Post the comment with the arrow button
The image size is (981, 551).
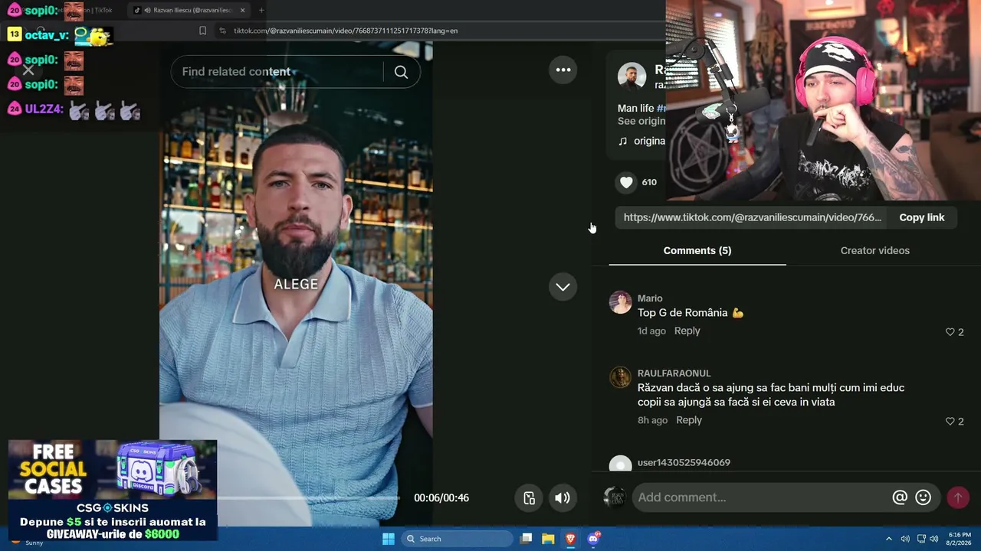coord(957,497)
